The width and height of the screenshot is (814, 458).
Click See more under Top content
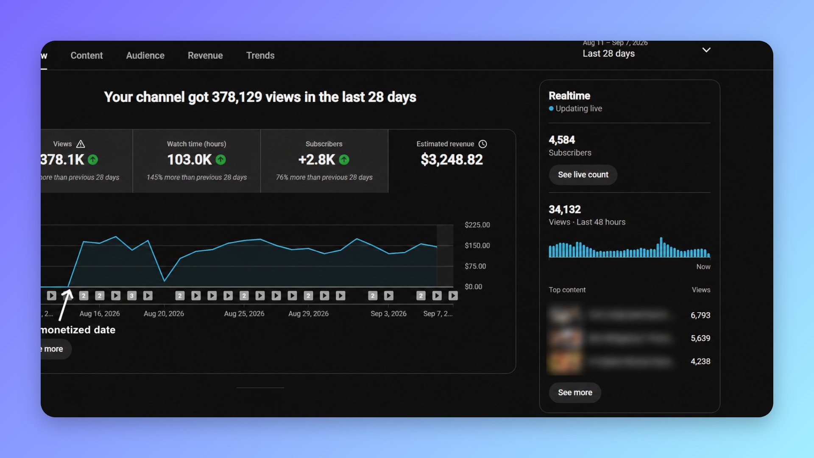click(575, 393)
